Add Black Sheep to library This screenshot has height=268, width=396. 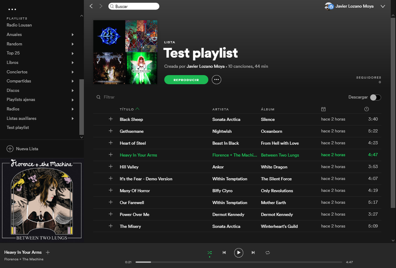(111, 119)
